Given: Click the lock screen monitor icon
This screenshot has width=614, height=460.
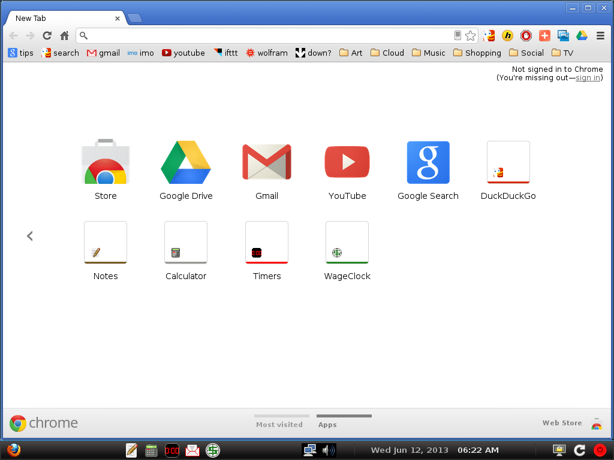Looking at the screenshot, I should 559,450.
